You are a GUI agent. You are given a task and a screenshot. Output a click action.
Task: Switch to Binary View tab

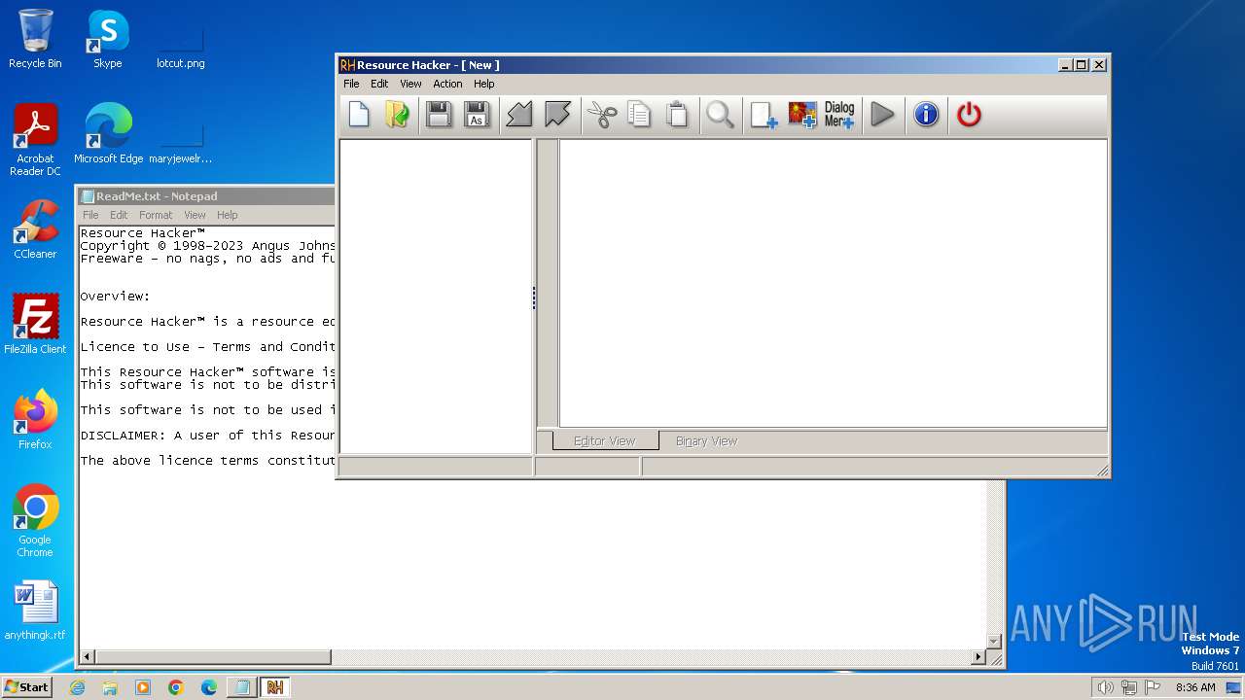706,441
